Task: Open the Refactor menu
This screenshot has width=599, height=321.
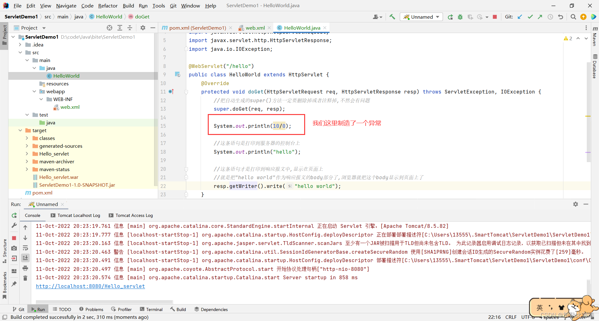Action: 108,6
